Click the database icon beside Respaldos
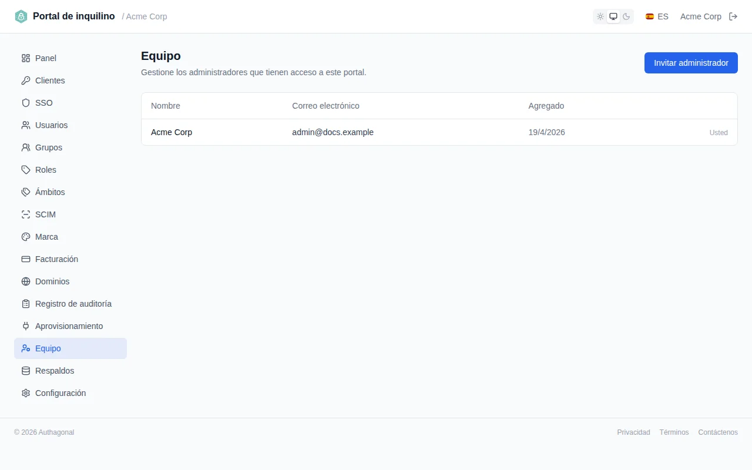 point(26,371)
